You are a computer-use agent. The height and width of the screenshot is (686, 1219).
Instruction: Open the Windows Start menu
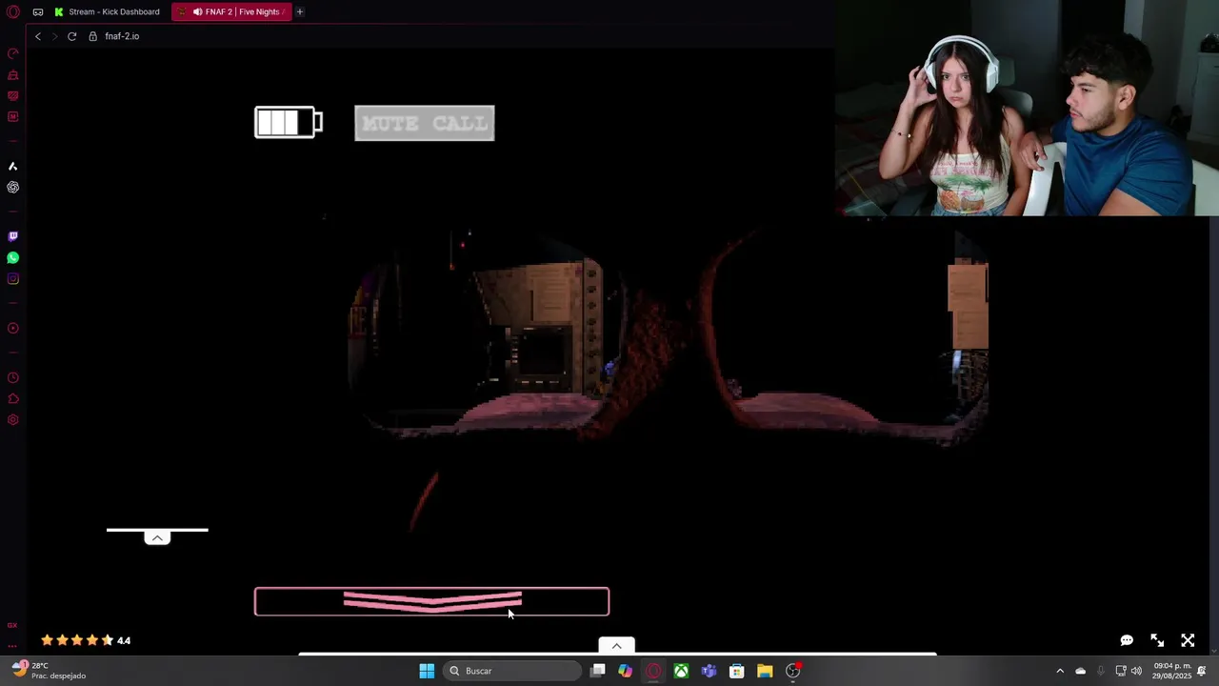click(x=427, y=671)
